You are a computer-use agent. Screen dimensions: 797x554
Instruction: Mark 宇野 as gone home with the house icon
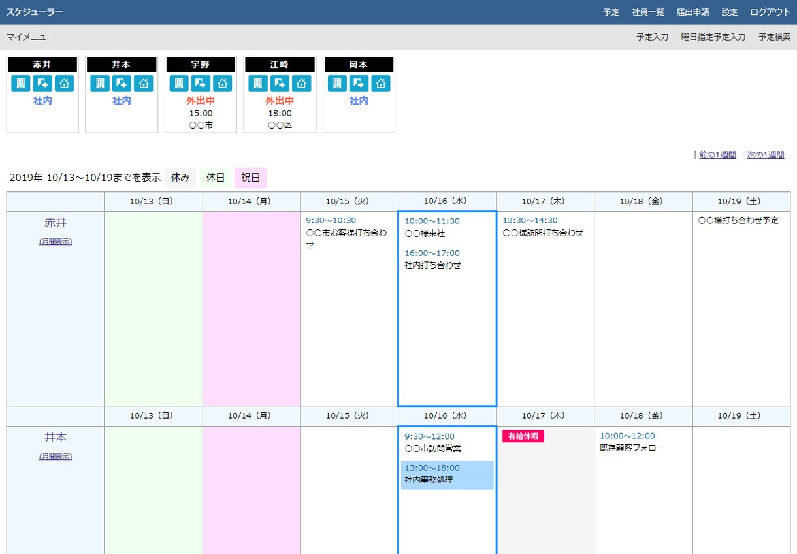pos(222,84)
